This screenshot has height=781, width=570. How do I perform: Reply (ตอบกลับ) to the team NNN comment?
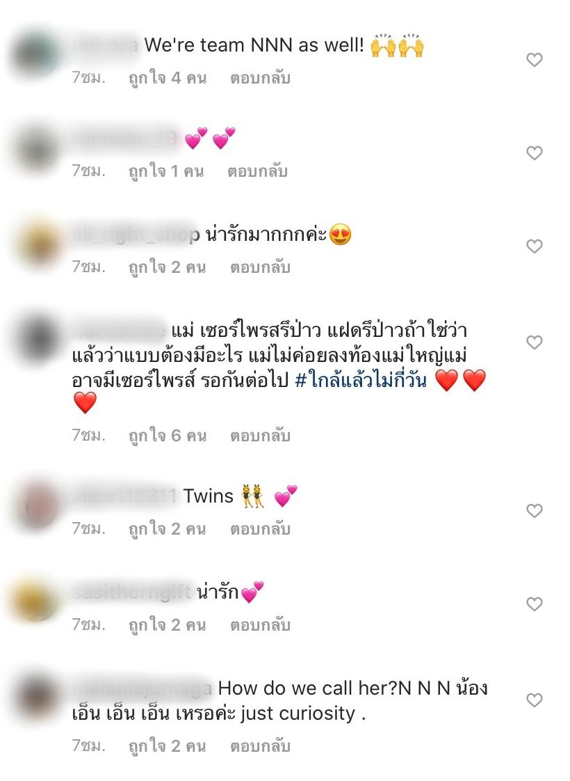point(260,78)
